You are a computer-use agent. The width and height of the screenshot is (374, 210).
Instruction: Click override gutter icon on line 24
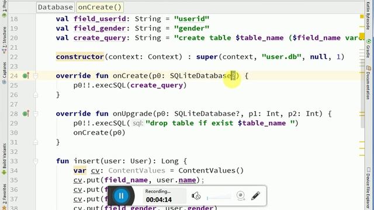(x=26, y=76)
